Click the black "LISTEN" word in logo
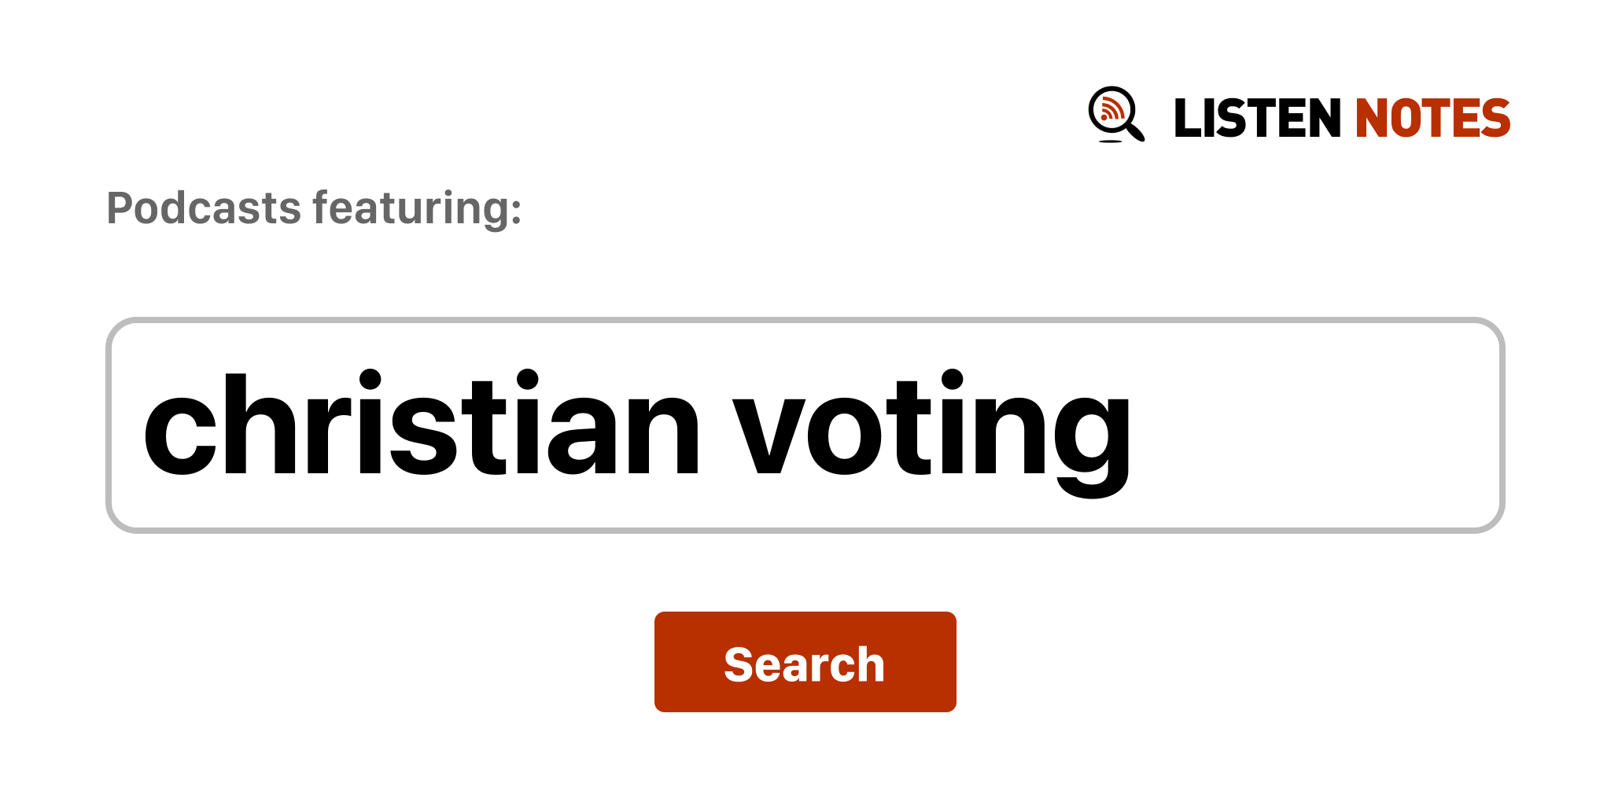This screenshot has width=1611, height=805. [x=1256, y=118]
